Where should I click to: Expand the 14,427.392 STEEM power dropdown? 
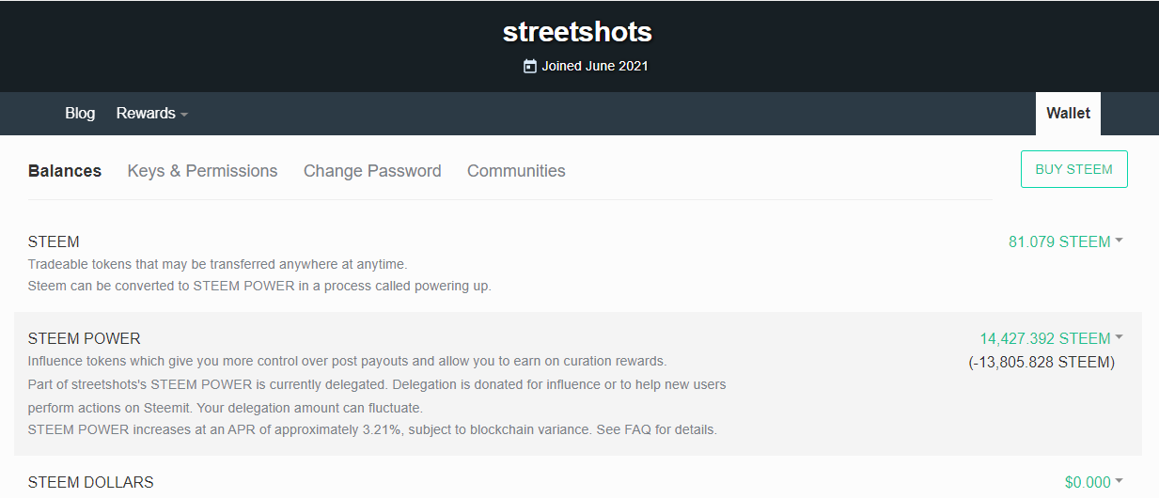pos(1052,338)
